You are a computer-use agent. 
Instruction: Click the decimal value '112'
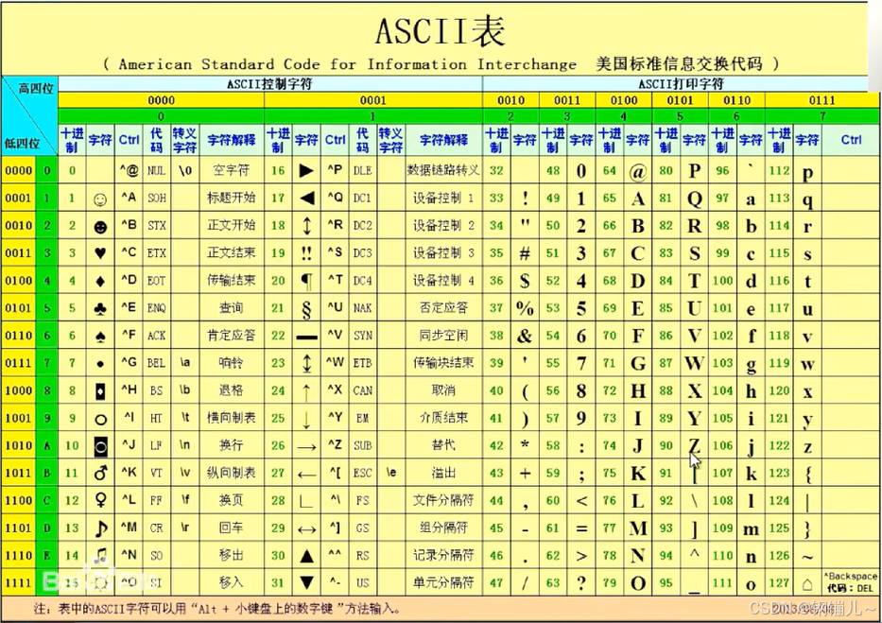[779, 170]
